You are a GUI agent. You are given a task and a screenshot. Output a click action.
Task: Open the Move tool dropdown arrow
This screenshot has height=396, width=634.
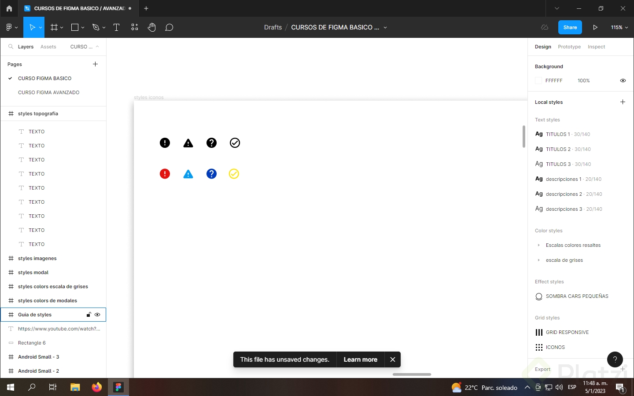[41, 28]
